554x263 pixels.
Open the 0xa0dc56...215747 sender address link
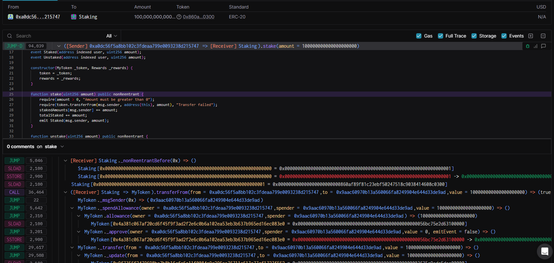pos(38,17)
